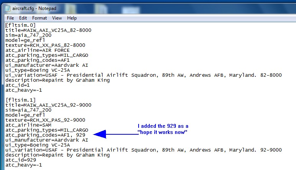Click description=Repaint by Graham King under fltsim.0
The height and width of the screenshot is (170, 296).
pos(58,80)
